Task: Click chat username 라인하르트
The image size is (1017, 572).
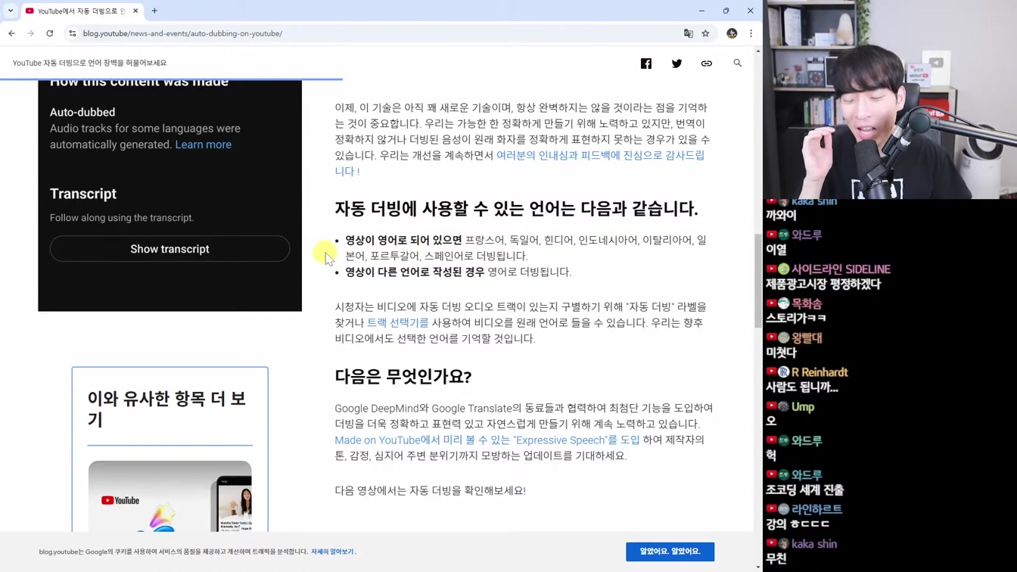Action: 816,509
